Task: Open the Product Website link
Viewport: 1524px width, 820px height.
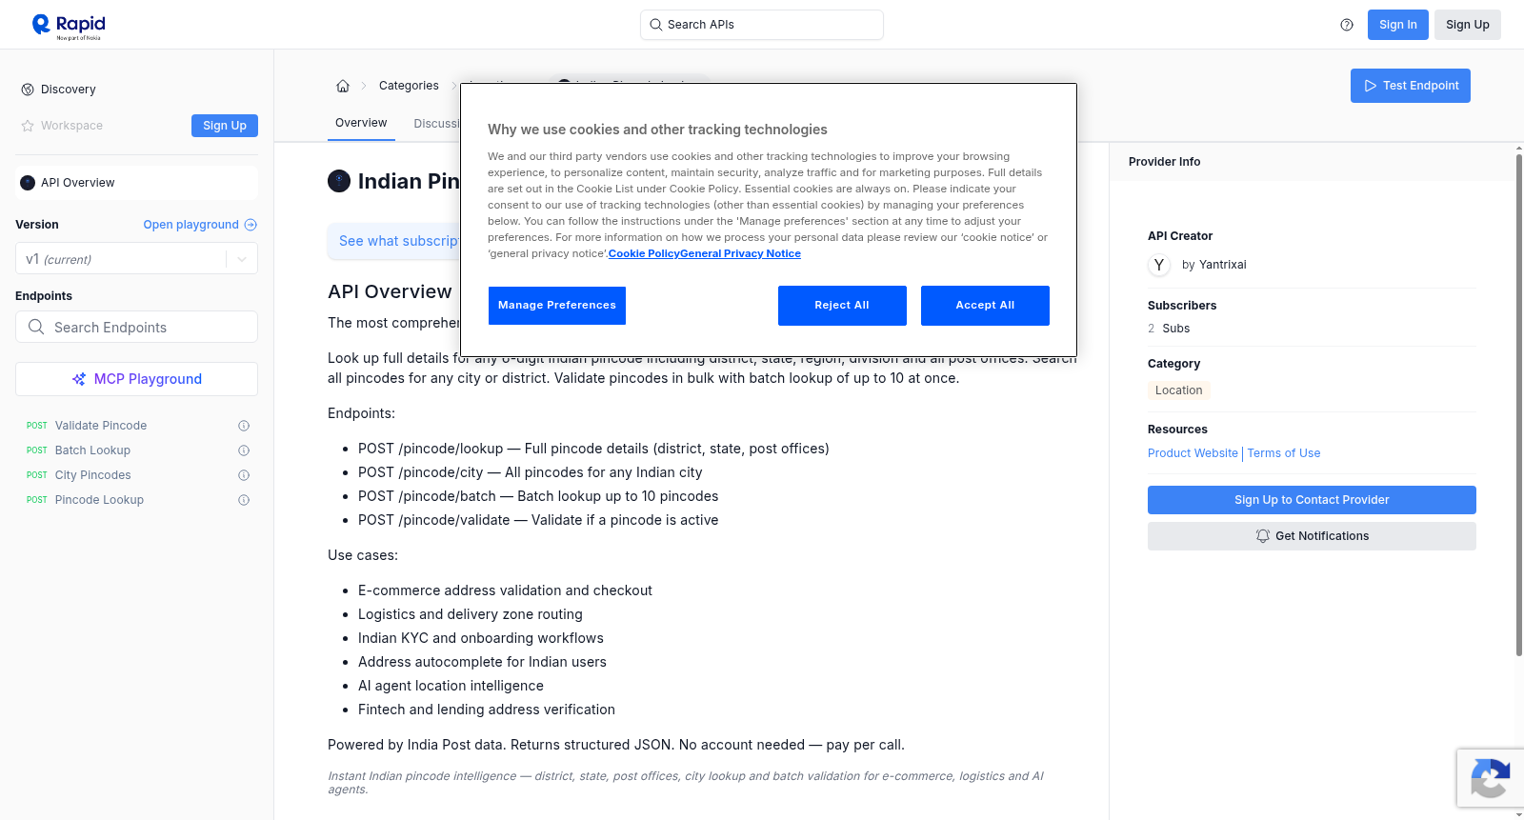Action: [x=1193, y=453]
